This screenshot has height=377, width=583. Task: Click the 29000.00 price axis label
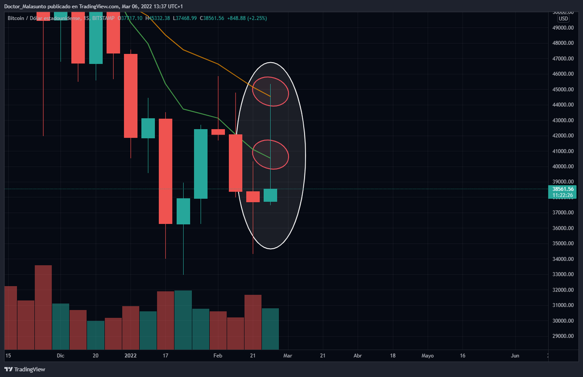click(563, 336)
